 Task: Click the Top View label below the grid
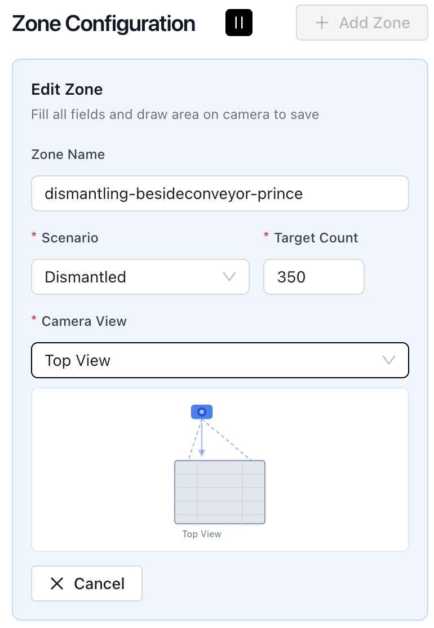tap(201, 533)
